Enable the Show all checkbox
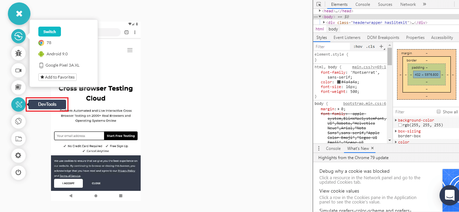The height and width of the screenshot is (212, 459). (x=438, y=112)
